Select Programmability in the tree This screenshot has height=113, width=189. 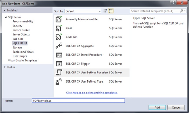coord(23,21)
